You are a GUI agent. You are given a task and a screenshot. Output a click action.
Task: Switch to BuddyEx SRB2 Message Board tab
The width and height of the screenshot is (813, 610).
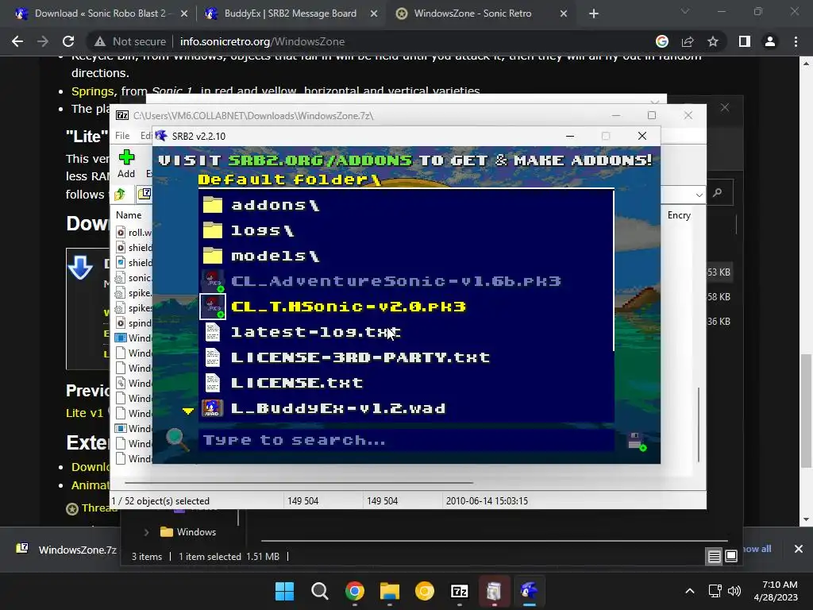289,14
